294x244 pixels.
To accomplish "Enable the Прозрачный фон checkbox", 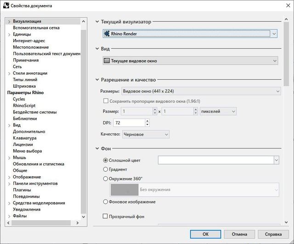I will 106,216.
